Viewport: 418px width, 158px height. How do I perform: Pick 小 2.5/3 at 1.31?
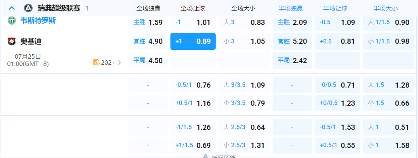(x=244, y=145)
